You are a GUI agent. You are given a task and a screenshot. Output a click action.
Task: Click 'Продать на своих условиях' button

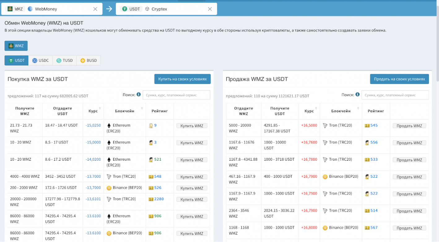point(399,79)
